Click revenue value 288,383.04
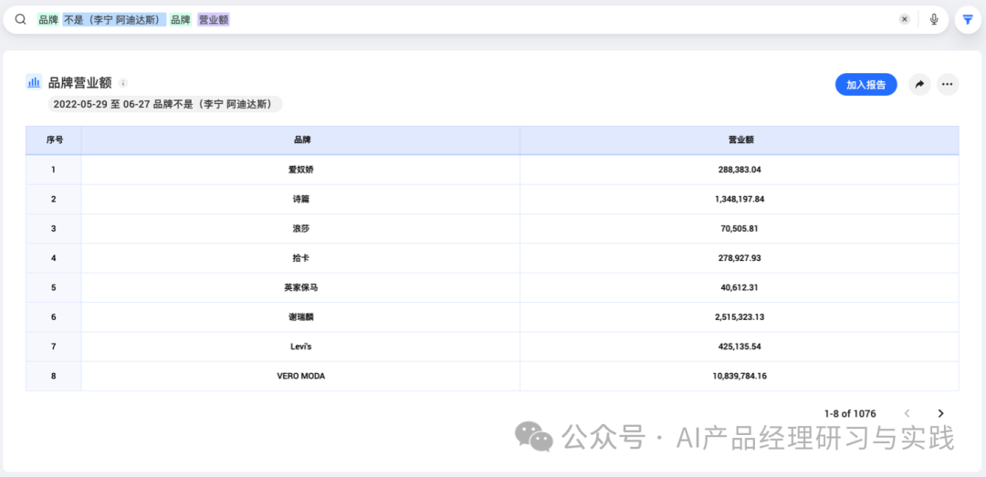This screenshot has height=477, width=986. tap(740, 170)
